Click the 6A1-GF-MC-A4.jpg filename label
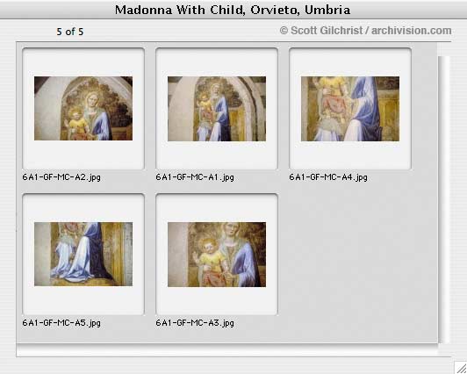Viewport: 467px width, 374px height. [x=328, y=177]
